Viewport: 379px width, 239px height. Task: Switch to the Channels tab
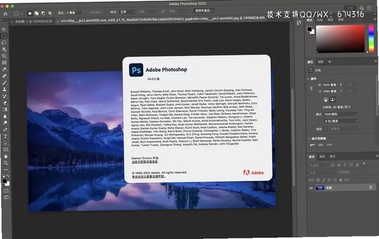coord(322,156)
